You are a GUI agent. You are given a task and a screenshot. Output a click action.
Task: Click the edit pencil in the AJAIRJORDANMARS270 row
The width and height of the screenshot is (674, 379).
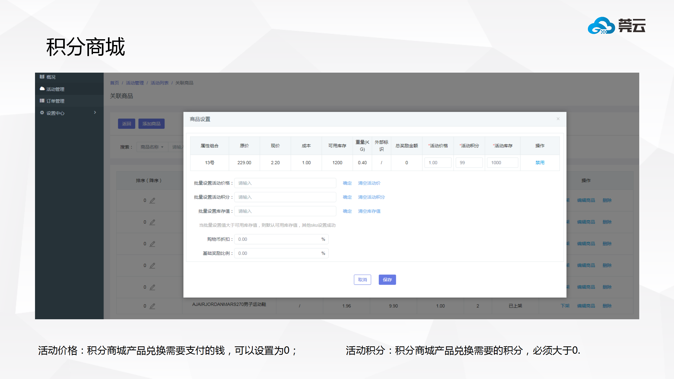152,306
